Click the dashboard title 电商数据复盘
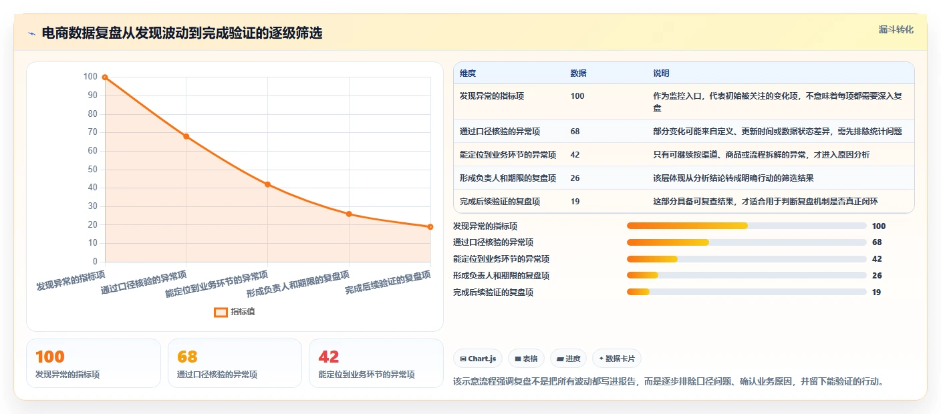This screenshot has width=941, height=414. click(x=182, y=33)
